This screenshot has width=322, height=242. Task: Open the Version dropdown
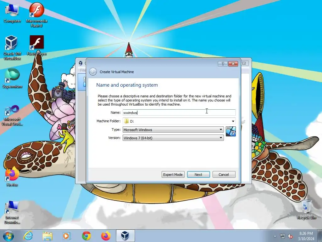point(173,138)
